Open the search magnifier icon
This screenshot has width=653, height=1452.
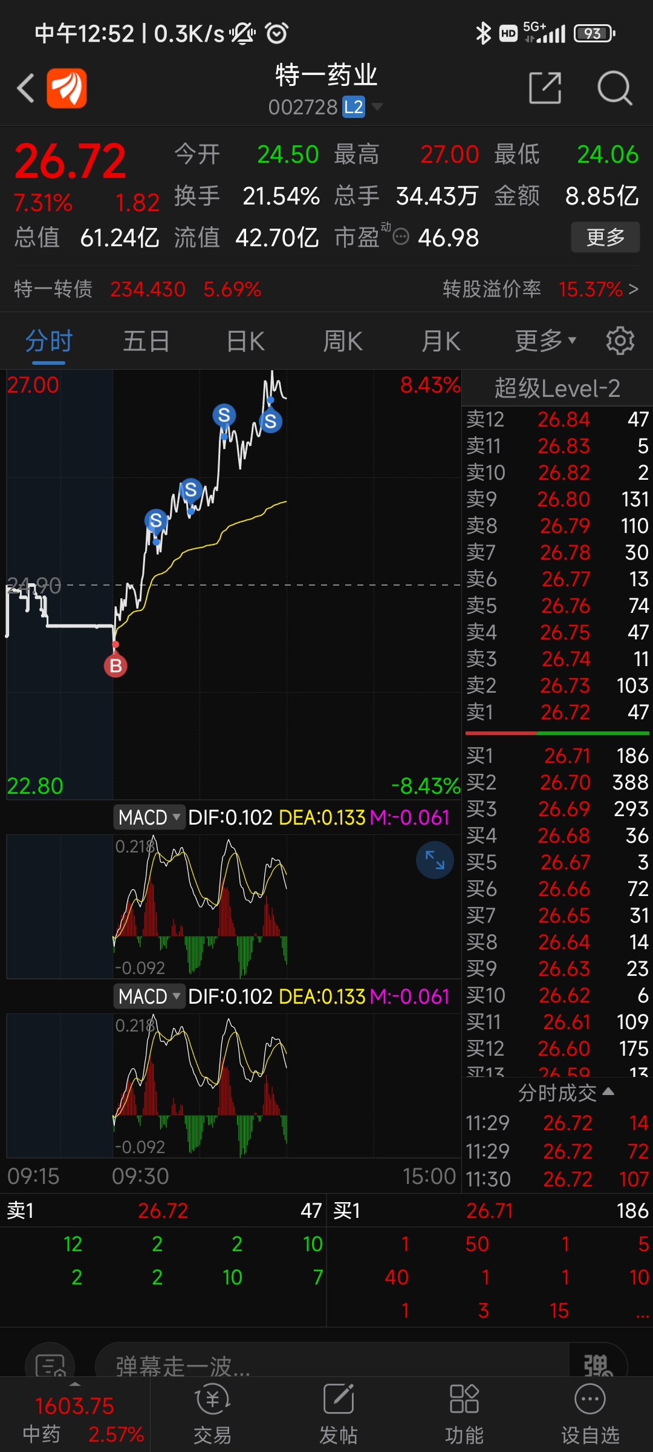pyautogui.click(x=614, y=88)
